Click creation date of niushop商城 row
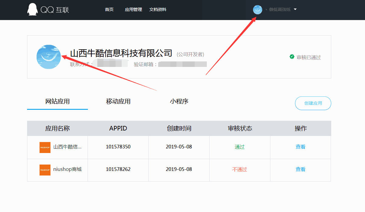 pos(179,169)
